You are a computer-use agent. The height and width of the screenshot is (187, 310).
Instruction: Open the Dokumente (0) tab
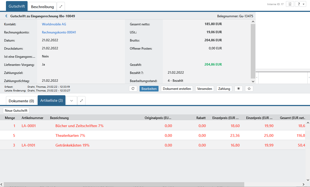coord(21,101)
